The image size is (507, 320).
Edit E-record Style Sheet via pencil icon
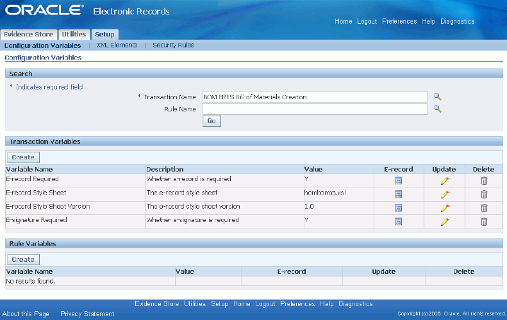[445, 195]
